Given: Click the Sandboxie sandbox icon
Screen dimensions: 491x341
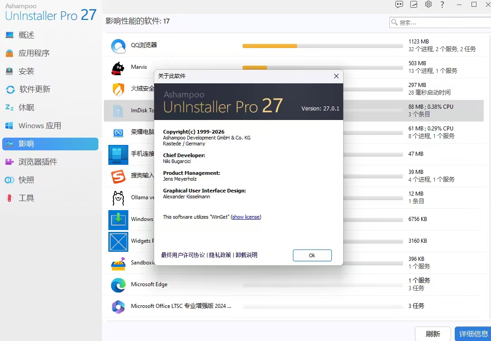Looking at the screenshot, I should (118, 264).
